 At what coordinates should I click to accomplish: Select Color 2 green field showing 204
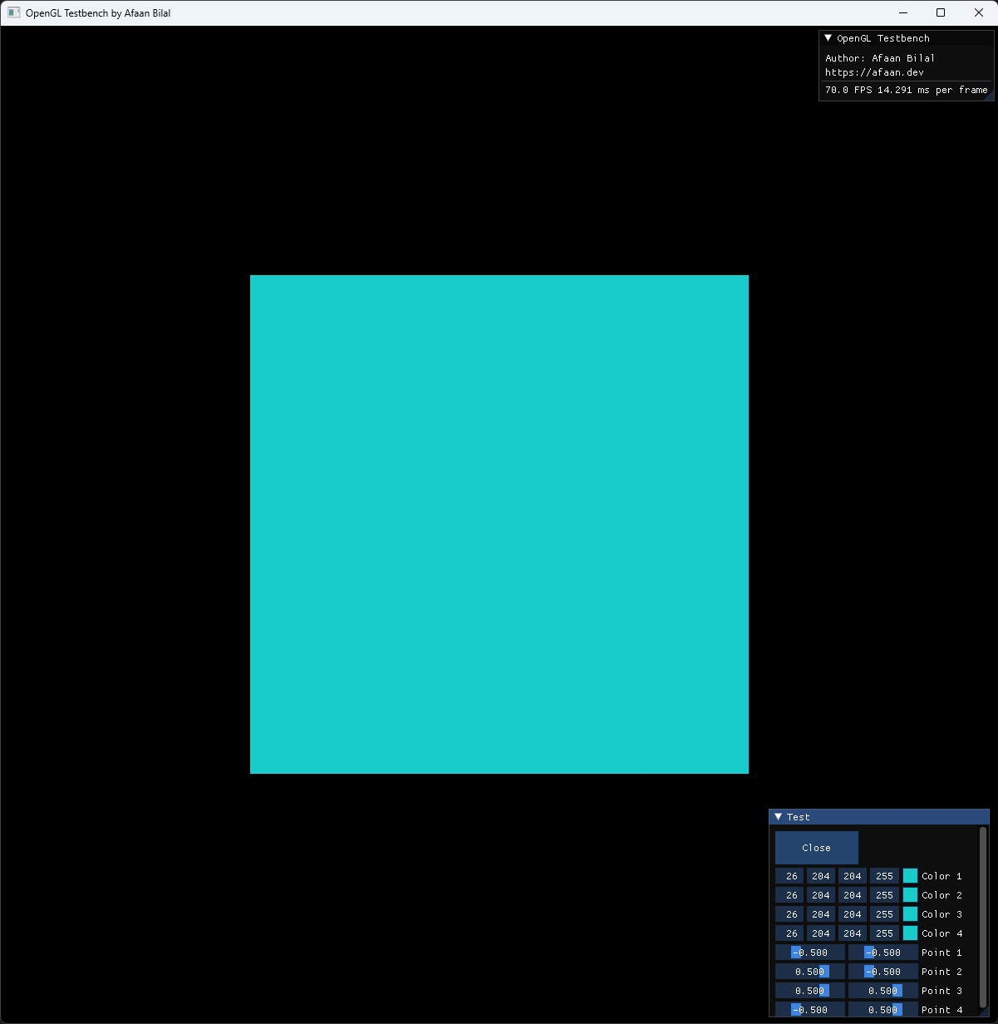(x=821, y=895)
